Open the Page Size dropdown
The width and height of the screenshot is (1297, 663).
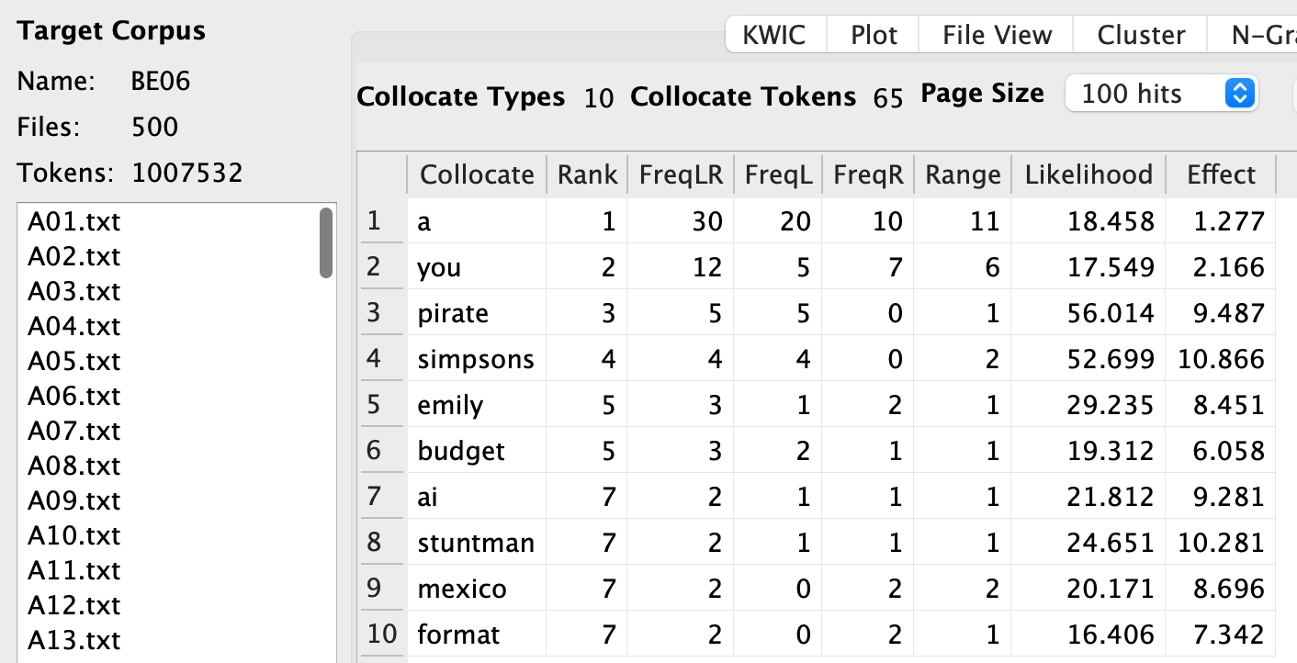coord(1160,94)
